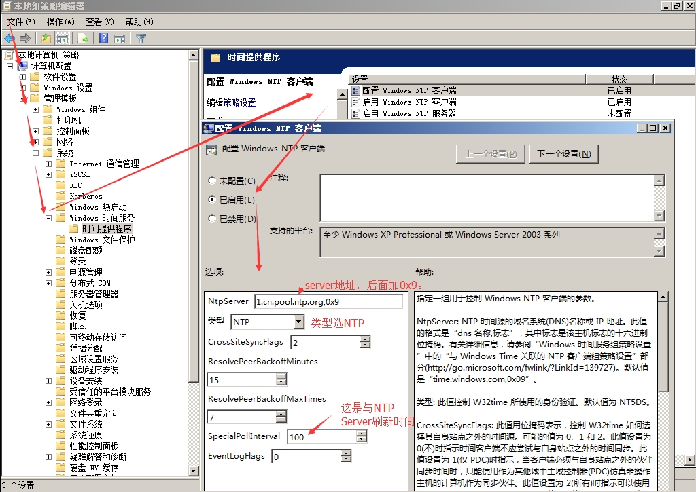This screenshot has height=492, width=696.
Task: Collapse the 系统 tree node
Action: (35, 153)
